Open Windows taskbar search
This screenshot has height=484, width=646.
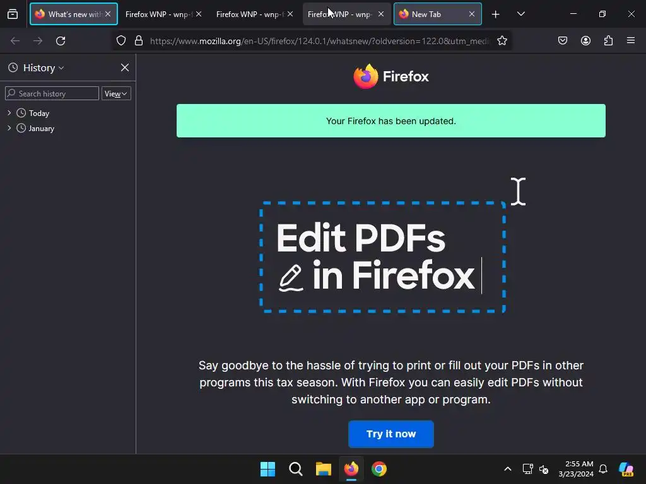pos(295,469)
